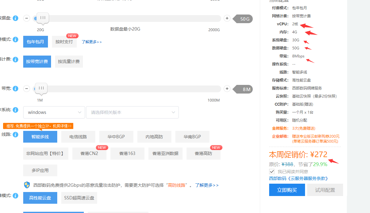Select 高性能云盘 storage mode
The height and width of the screenshot is (213, 370).
40,198
